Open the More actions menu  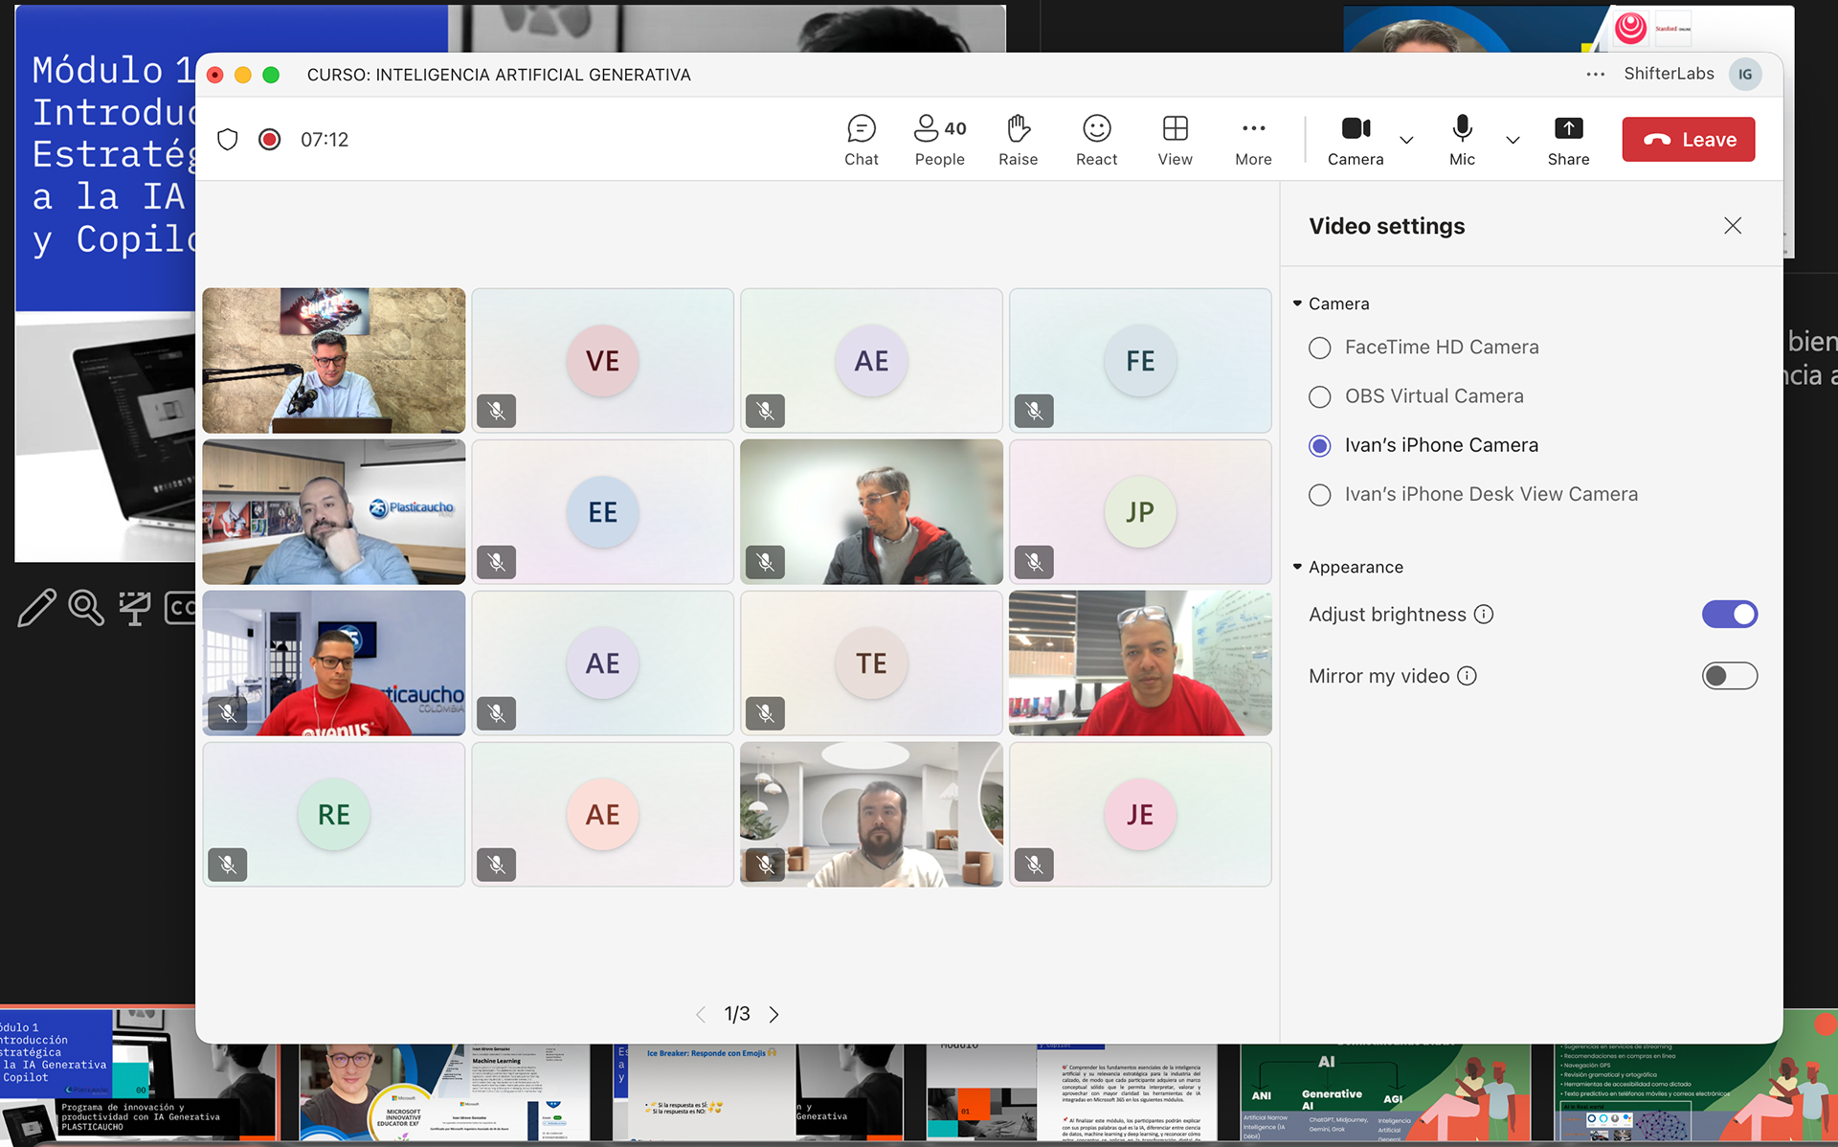[x=1253, y=140]
